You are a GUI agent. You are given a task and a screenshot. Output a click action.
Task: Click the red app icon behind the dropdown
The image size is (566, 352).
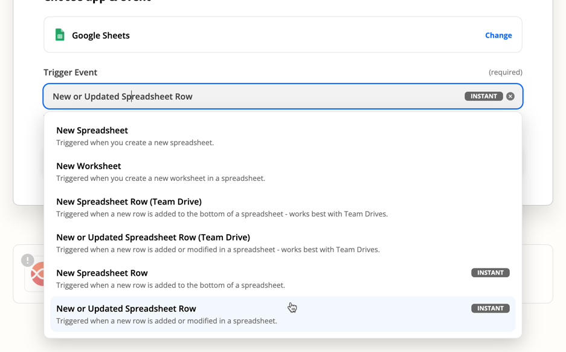[x=37, y=274]
